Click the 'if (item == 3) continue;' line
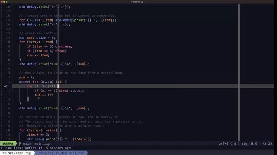 coord(50,46)
